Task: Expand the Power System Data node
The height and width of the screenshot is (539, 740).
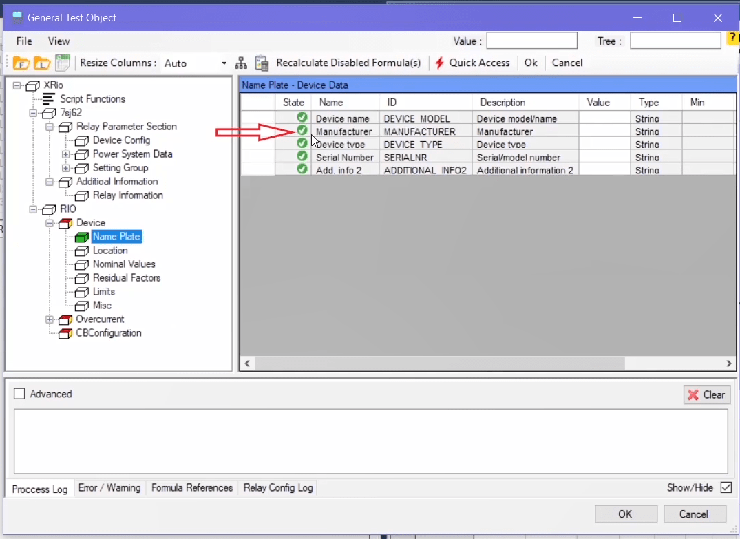Action: tap(66, 154)
